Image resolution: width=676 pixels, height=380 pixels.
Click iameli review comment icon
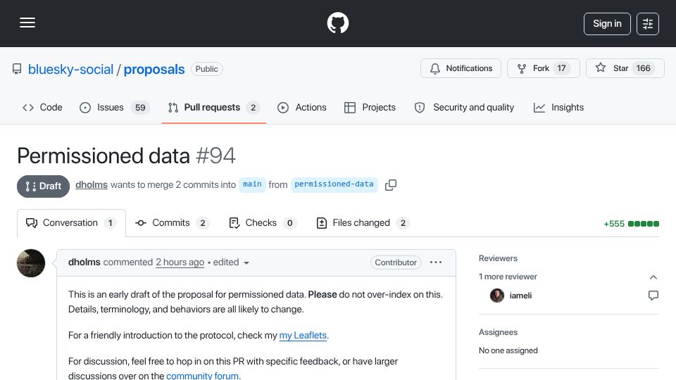pos(653,296)
